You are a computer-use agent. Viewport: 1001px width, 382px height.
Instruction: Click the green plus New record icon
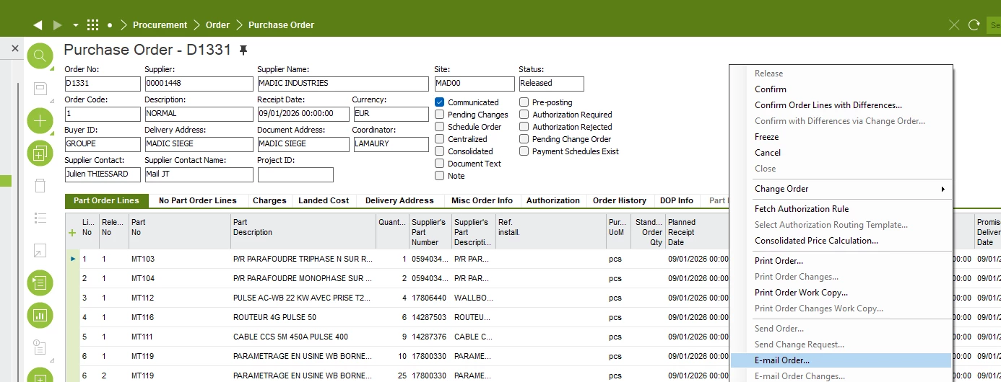tap(40, 120)
